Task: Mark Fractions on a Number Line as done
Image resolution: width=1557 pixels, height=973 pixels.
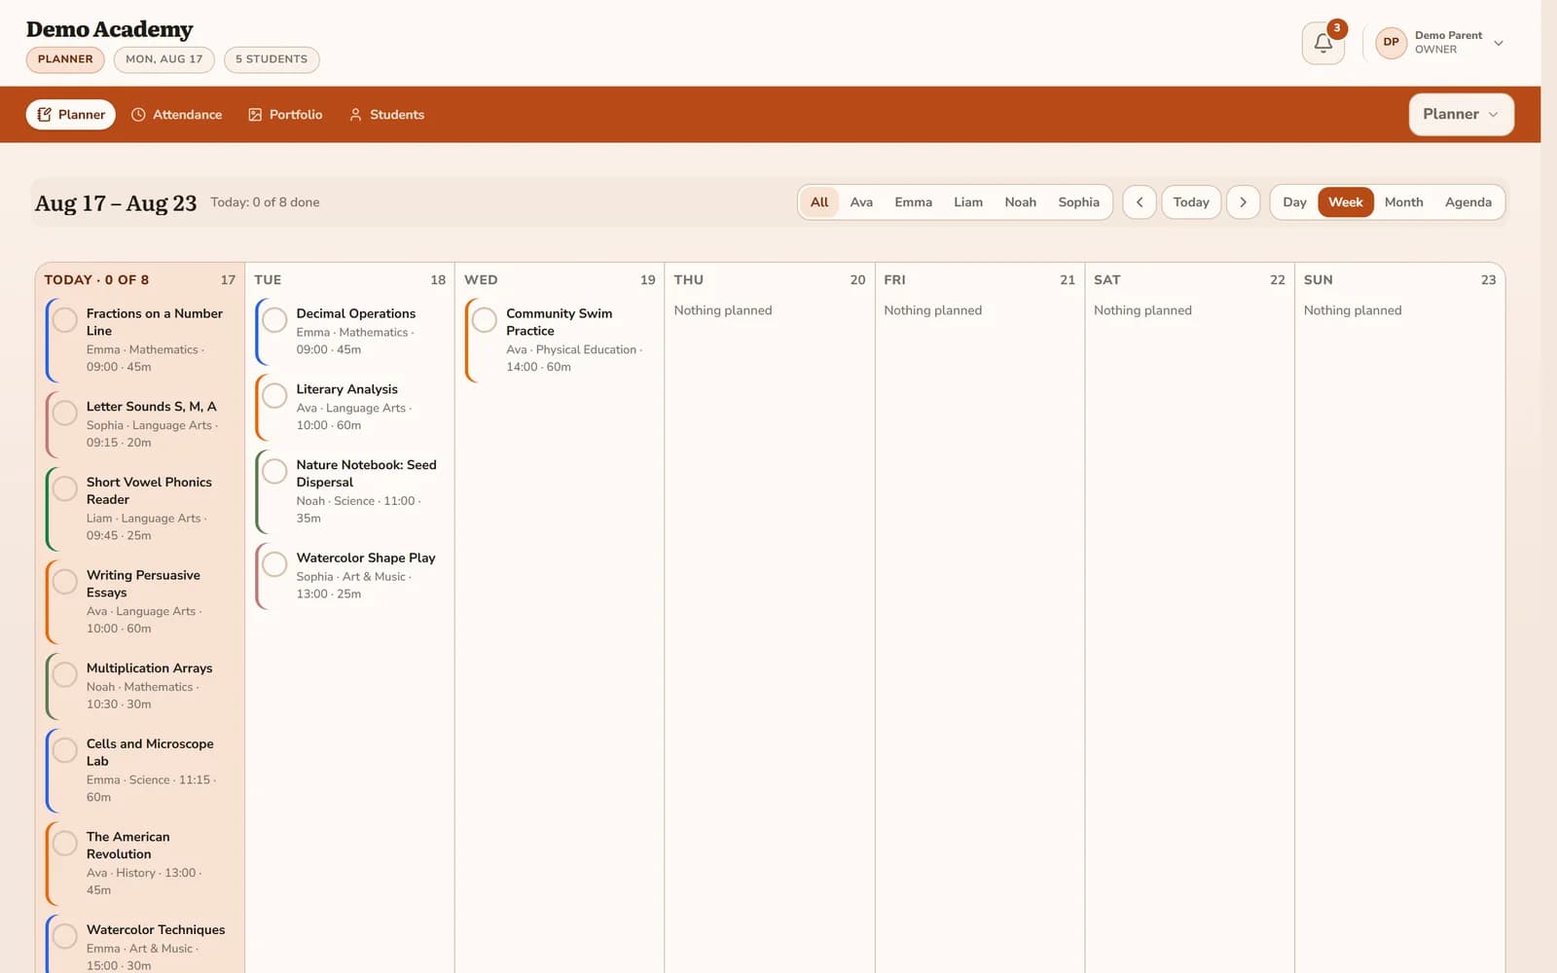Action: click(65, 319)
